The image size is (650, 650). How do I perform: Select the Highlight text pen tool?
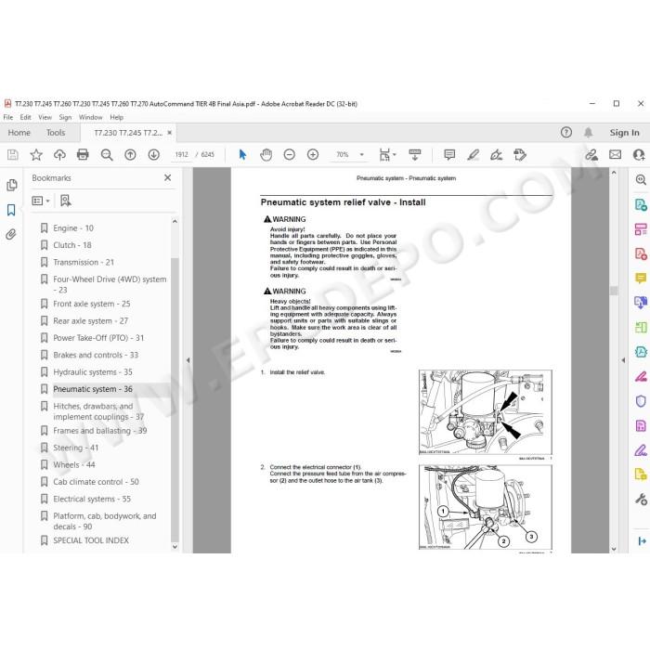click(473, 155)
